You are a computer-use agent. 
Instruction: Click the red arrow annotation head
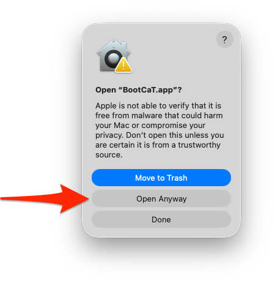(73, 198)
